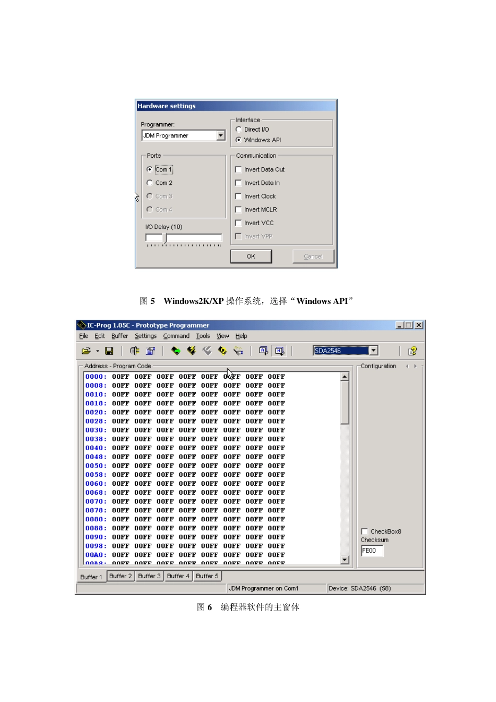This screenshot has height=702, width=496.
Task: Click the Program All chip icon
Action: pos(192,351)
